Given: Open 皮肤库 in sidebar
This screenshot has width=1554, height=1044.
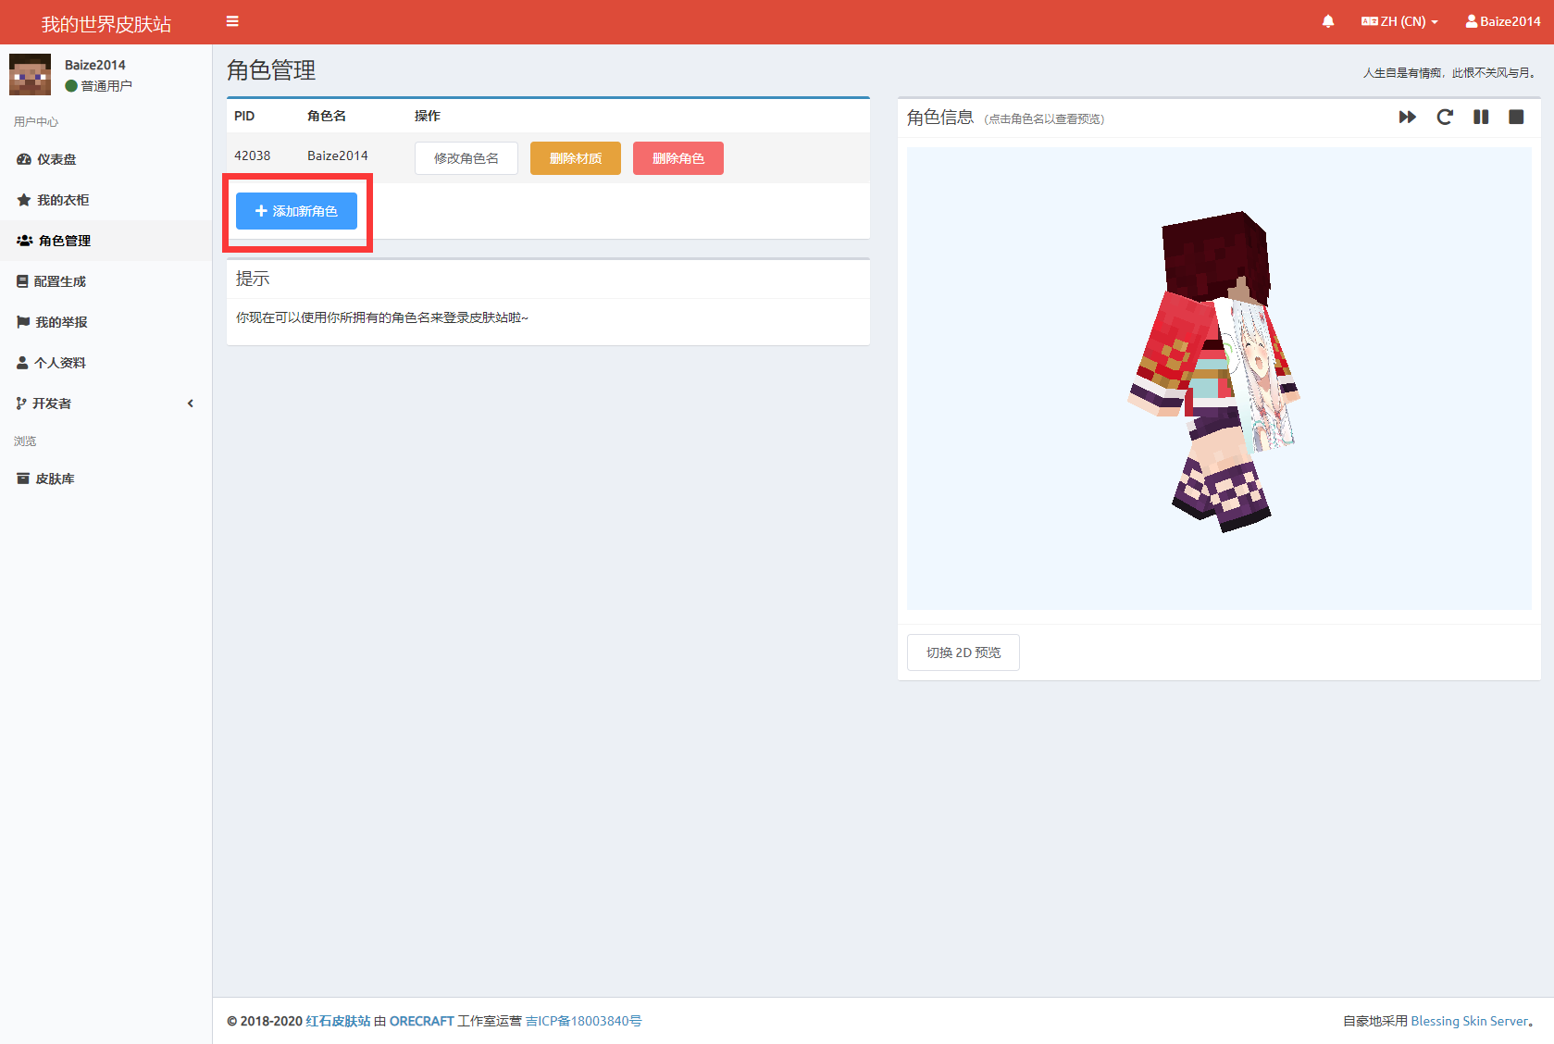Looking at the screenshot, I should tap(106, 478).
